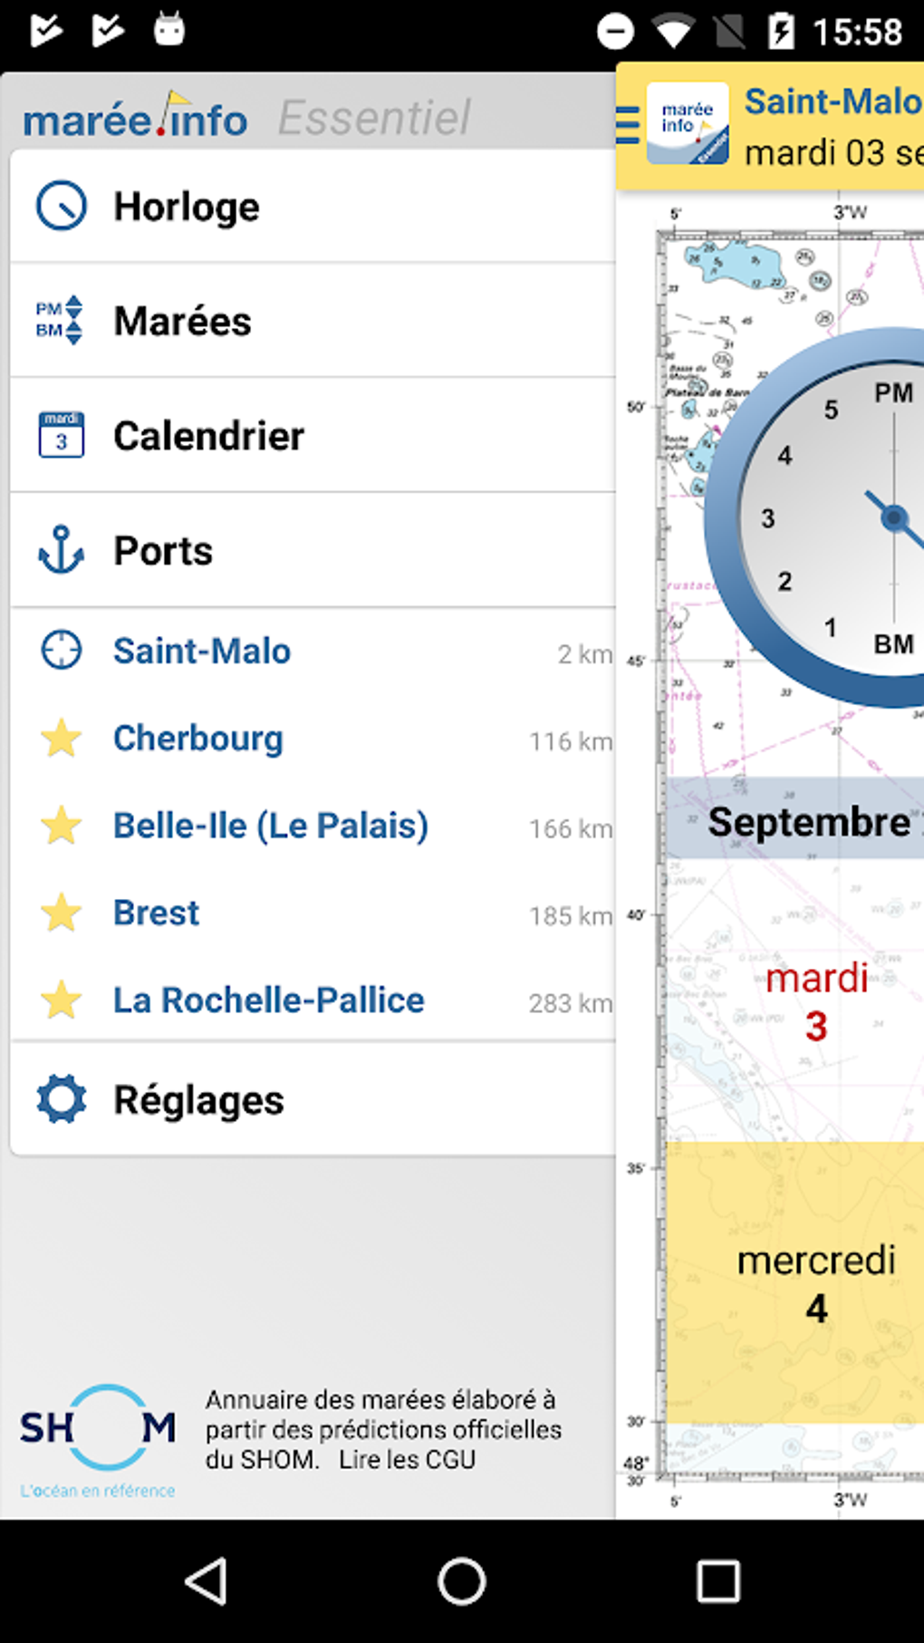Toggle the Cherbourg favorite star

pos(61,739)
